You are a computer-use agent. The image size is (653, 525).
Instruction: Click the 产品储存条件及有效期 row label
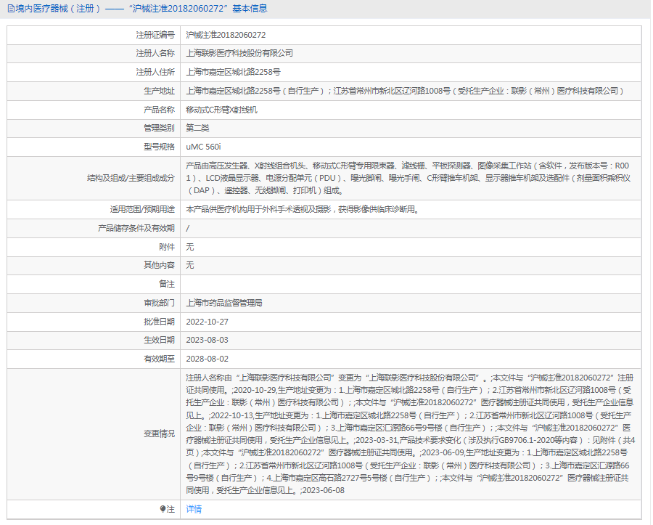click(x=136, y=228)
